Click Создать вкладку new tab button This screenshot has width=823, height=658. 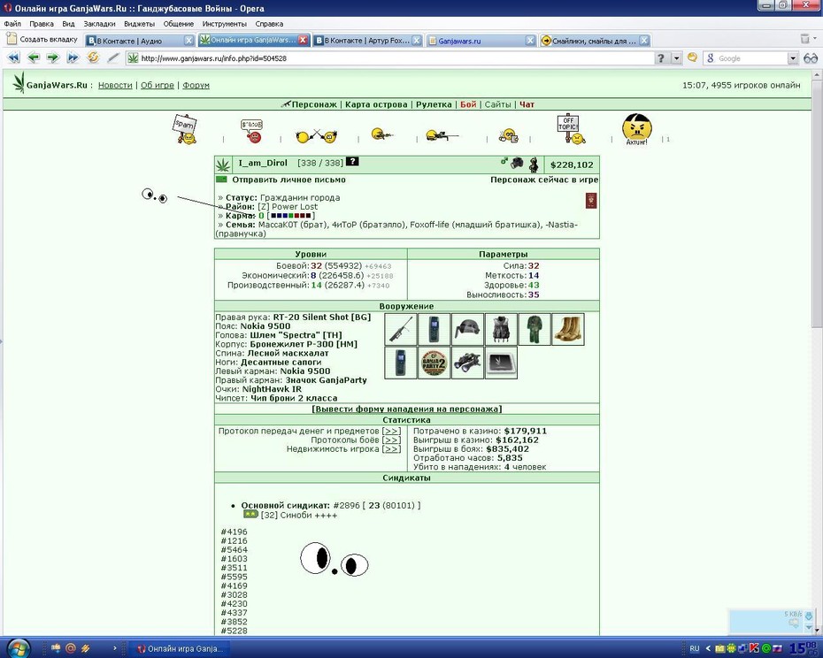pyautogui.click(x=42, y=39)
